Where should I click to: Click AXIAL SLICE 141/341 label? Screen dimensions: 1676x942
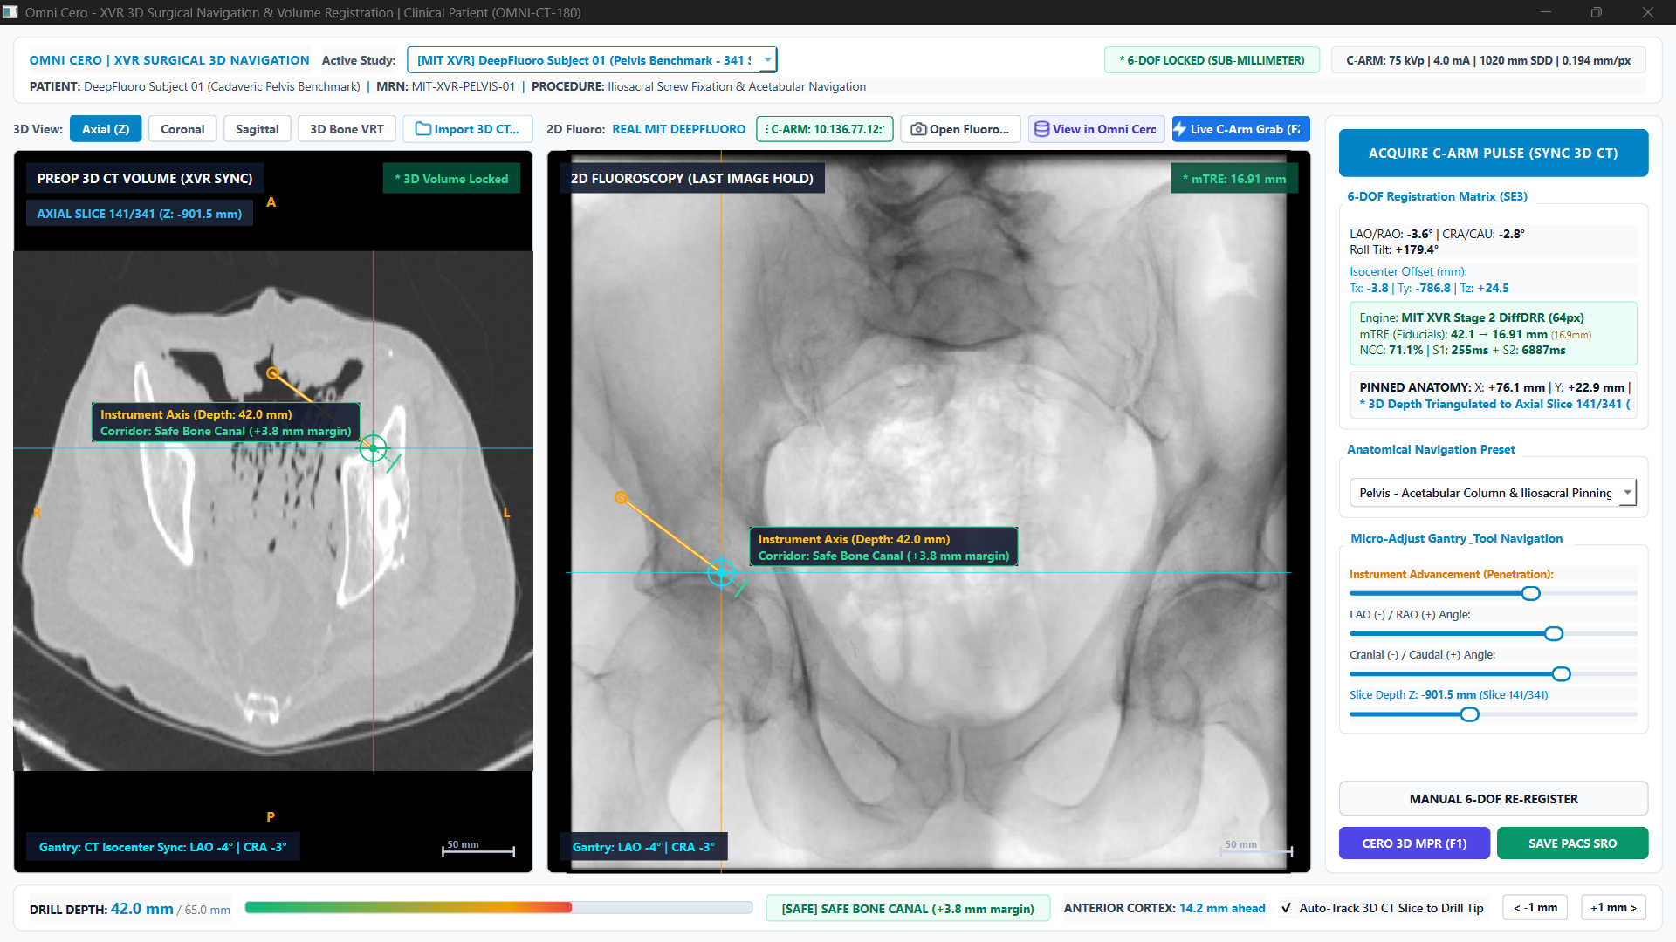pos(140,214)
